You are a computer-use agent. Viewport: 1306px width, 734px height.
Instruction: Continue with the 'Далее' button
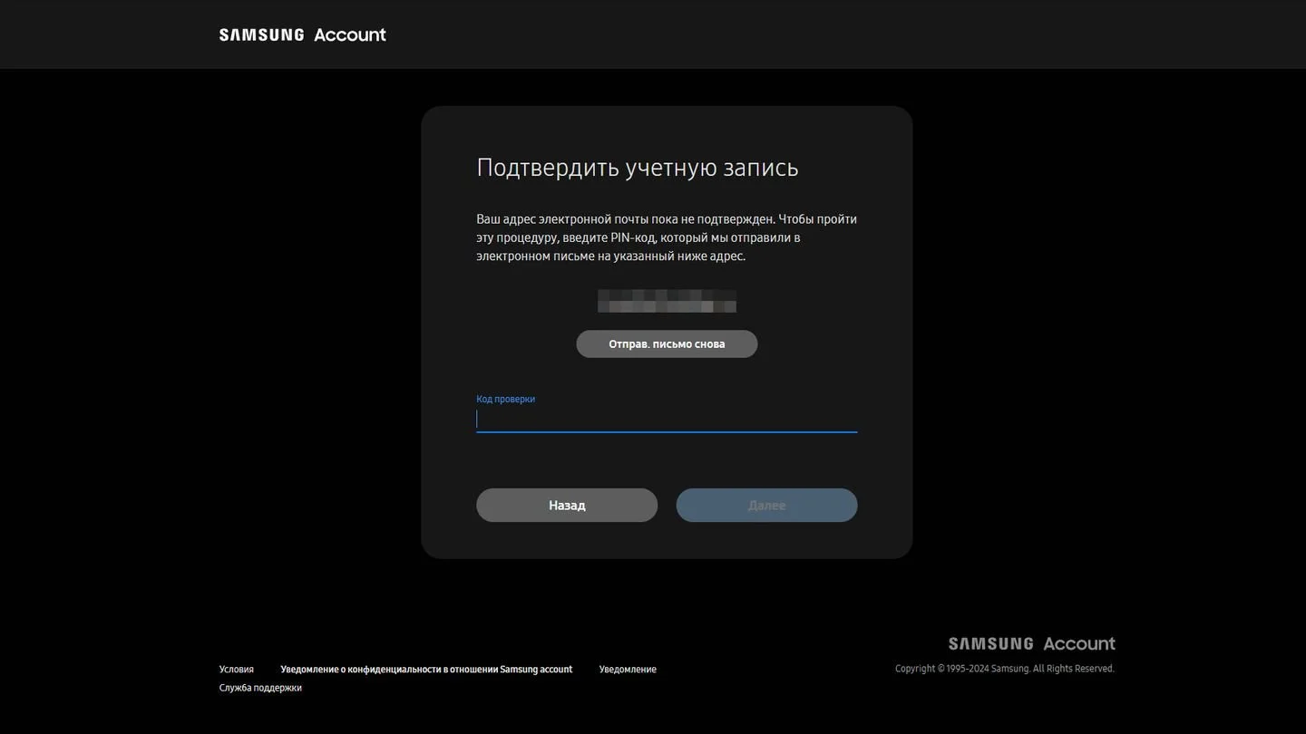[x=766, y=506]
